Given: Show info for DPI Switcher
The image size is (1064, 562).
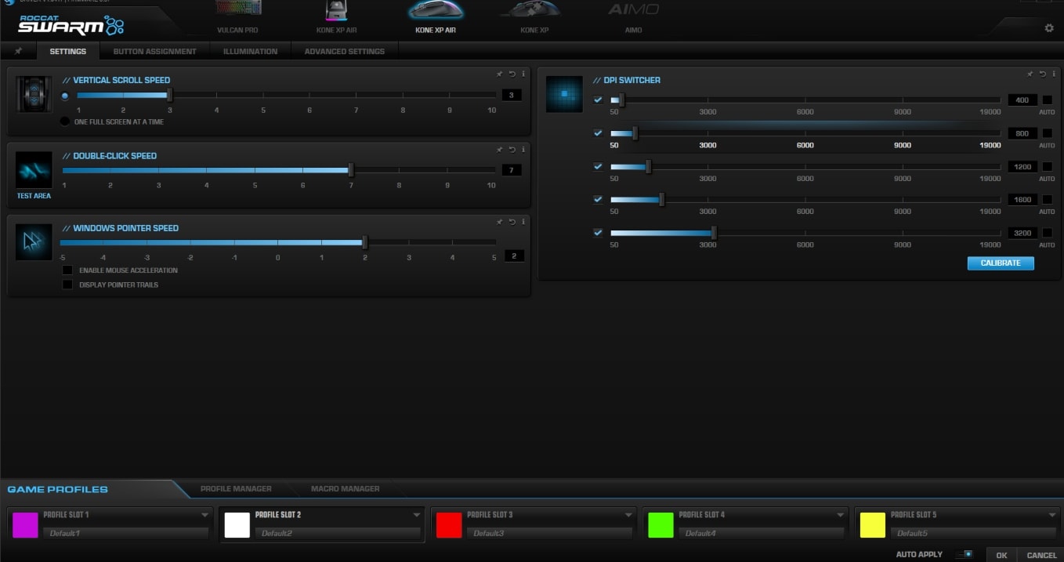Looking at the screenshot, I should click(x=1054, y=74).
